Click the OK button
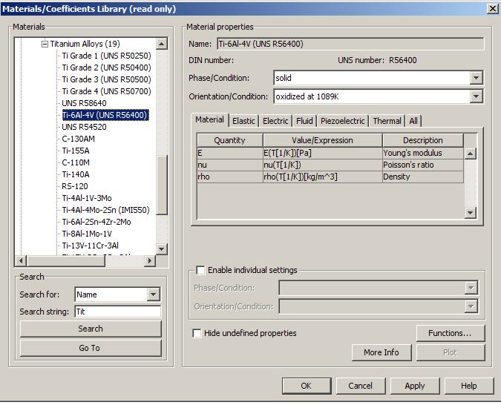The height and width of the screenshot is (405, 501). click(x=307, y=386)
